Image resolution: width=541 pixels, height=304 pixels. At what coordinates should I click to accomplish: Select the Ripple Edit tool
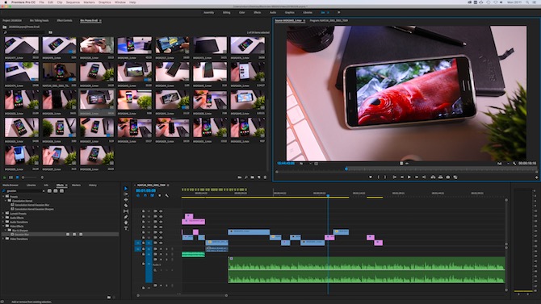click(x=126, y=200)
